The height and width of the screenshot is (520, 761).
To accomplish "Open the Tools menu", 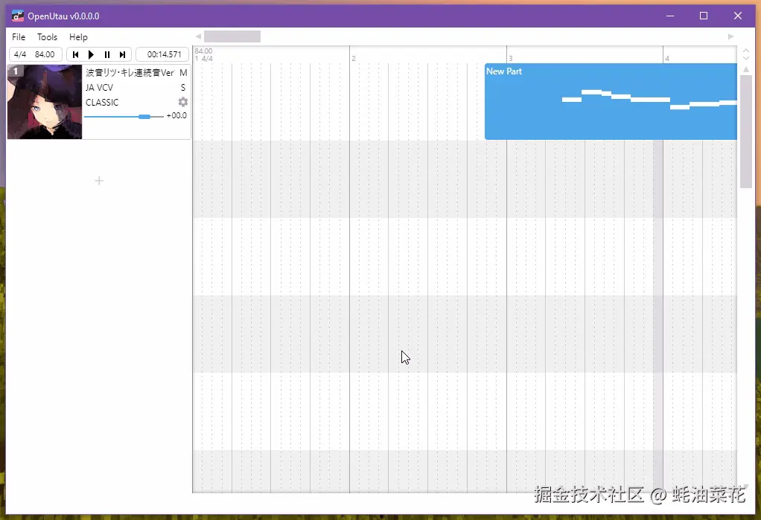I will click(47, 36).
